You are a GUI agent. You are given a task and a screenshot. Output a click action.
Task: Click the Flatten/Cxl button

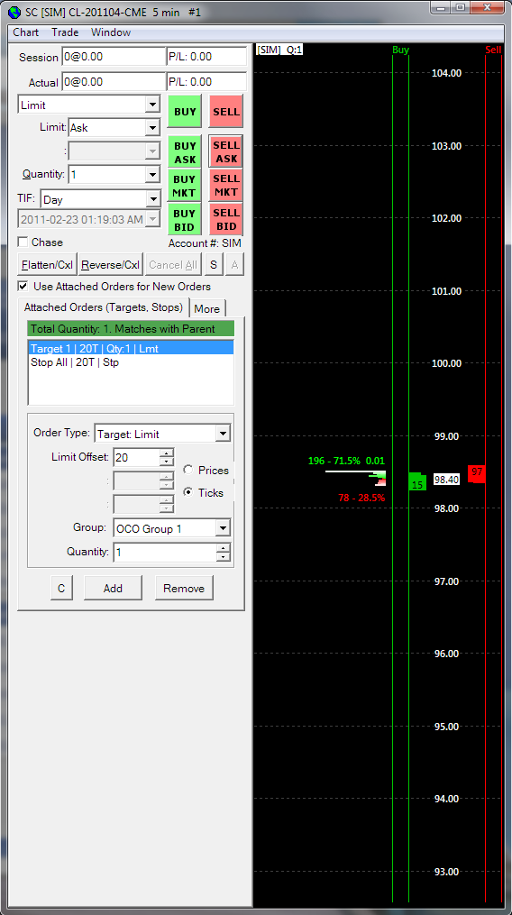(47, 265)
